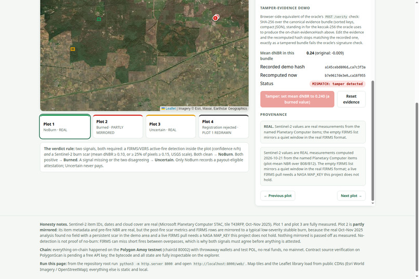Click the 'Polygon Amoy testnet' bold text

(x=141, y=249)
